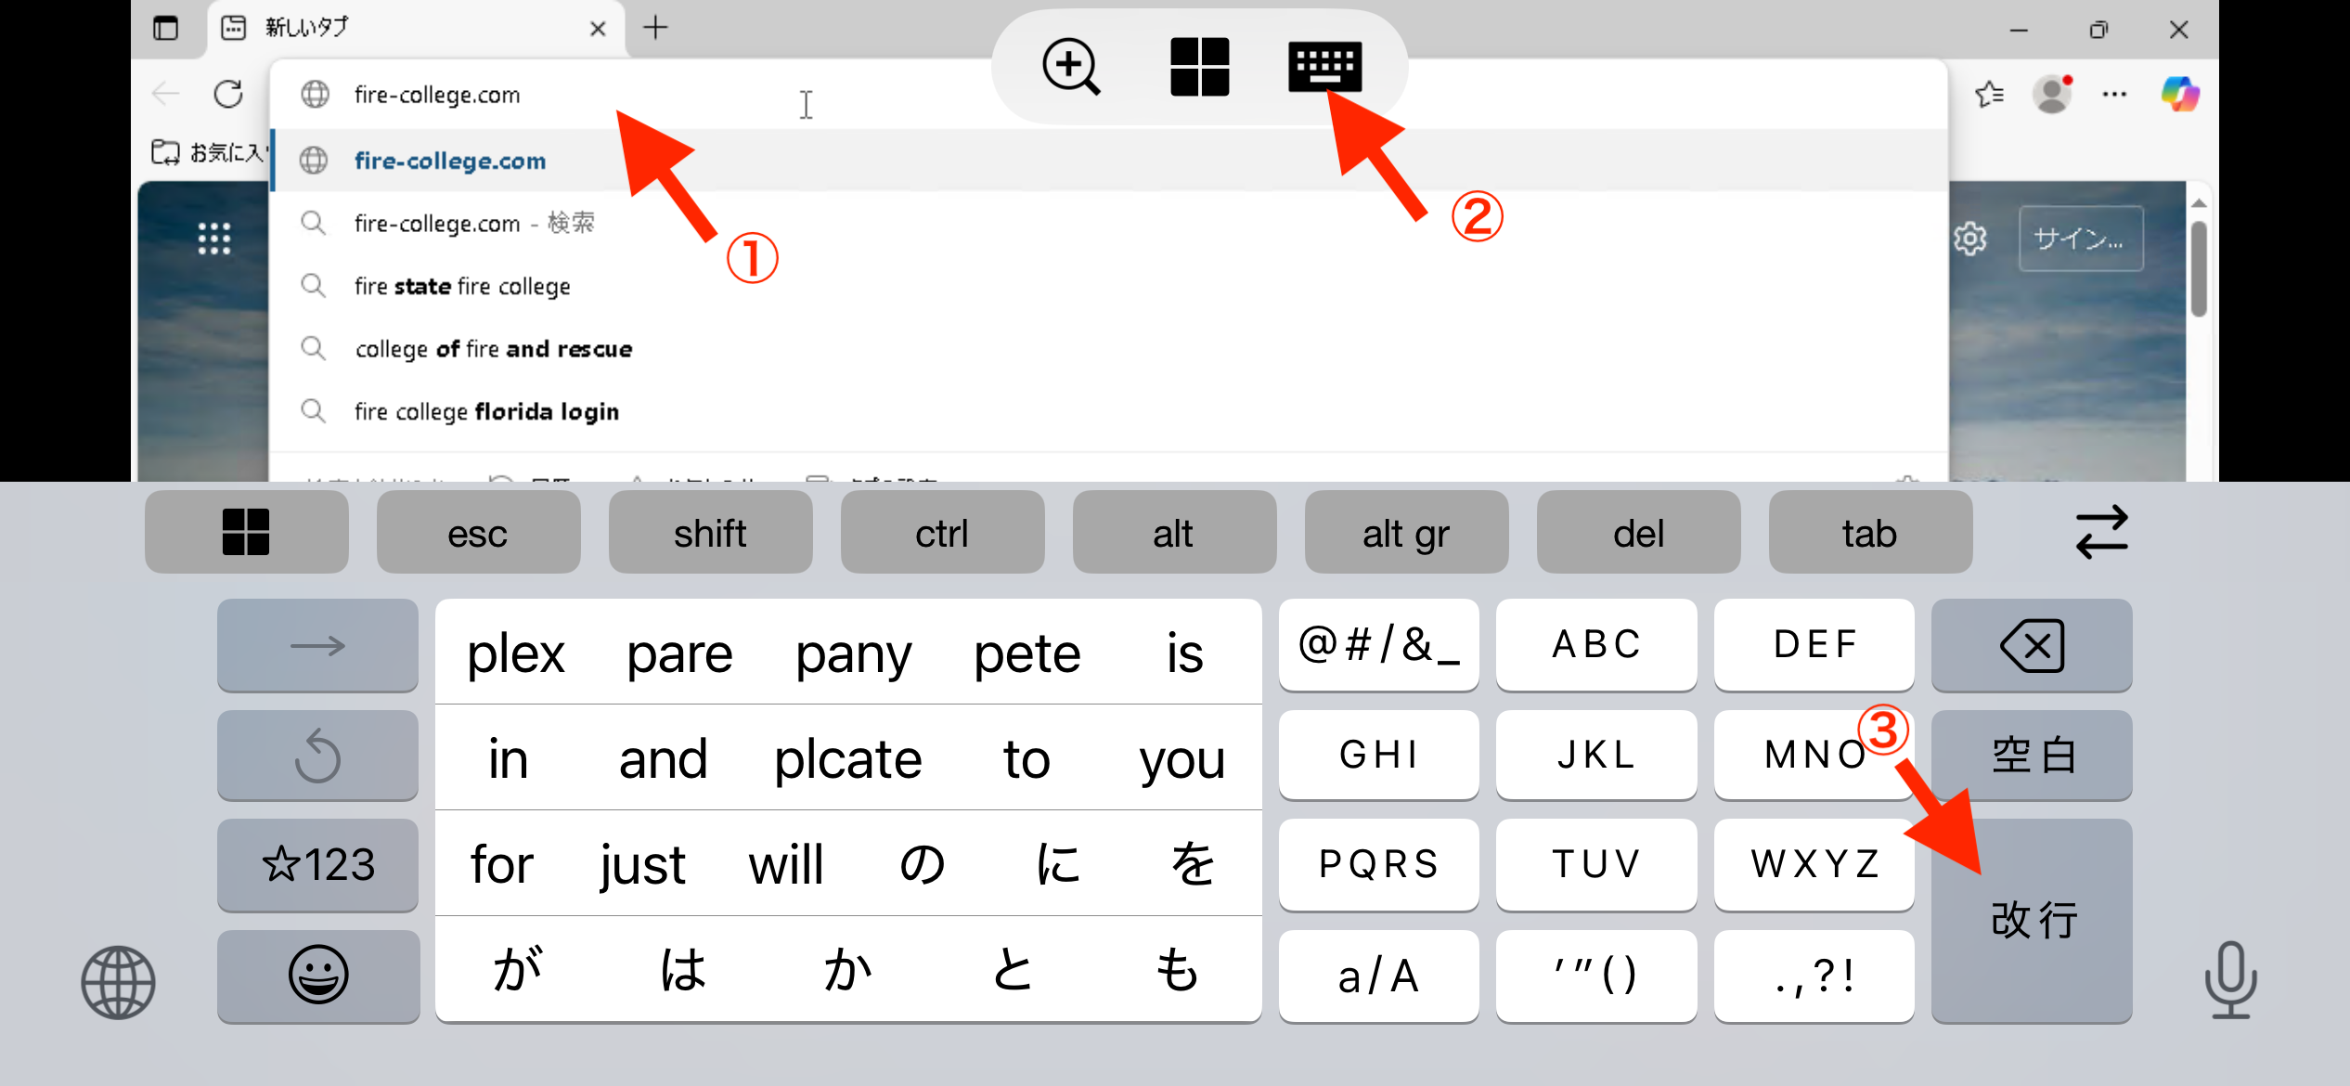
Task: Tap the tab key
Action: click(x=1870, y=533)
